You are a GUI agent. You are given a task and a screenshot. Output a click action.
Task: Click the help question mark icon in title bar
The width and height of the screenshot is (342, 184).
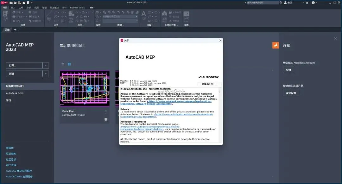click(x=313, y=3)
